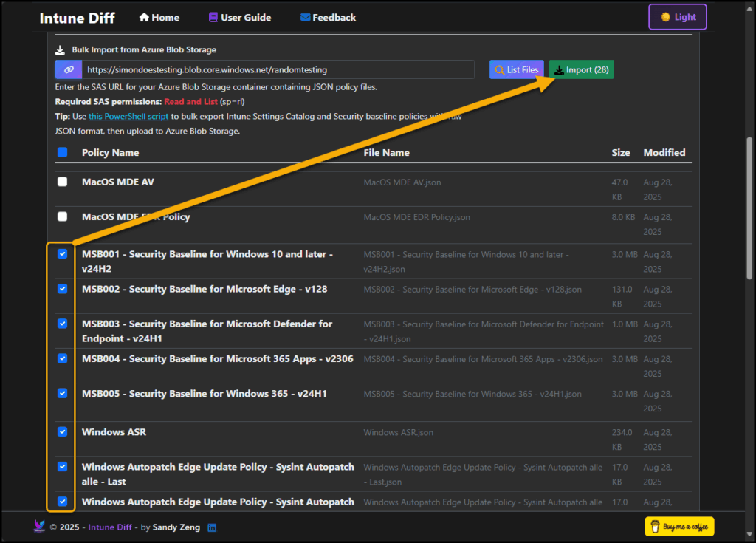Screen dimensions: 756x543
Task: Click the MSB001 Windows 10 baseline policy name
Action: 207,261
